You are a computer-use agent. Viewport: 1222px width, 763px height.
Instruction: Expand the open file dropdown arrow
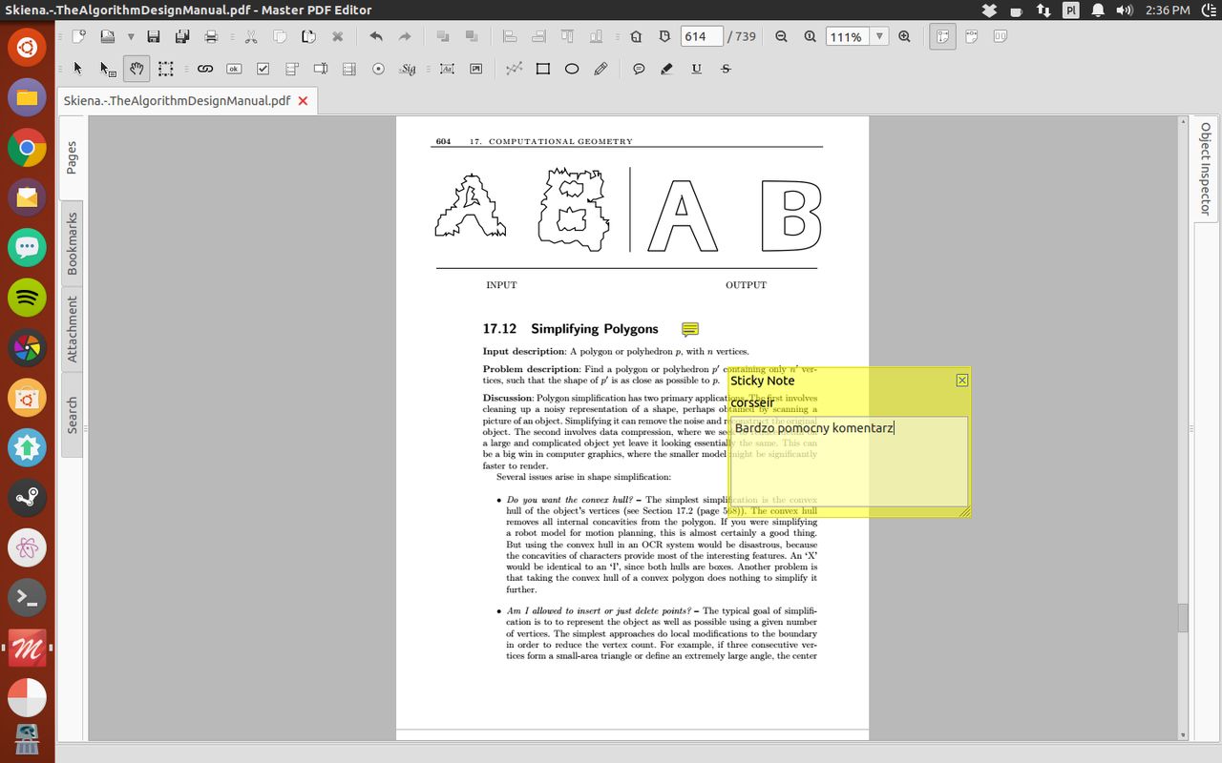click(x=131, y=37)
